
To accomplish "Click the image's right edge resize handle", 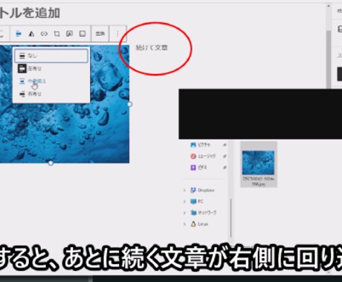I will (x=129, y=104).
